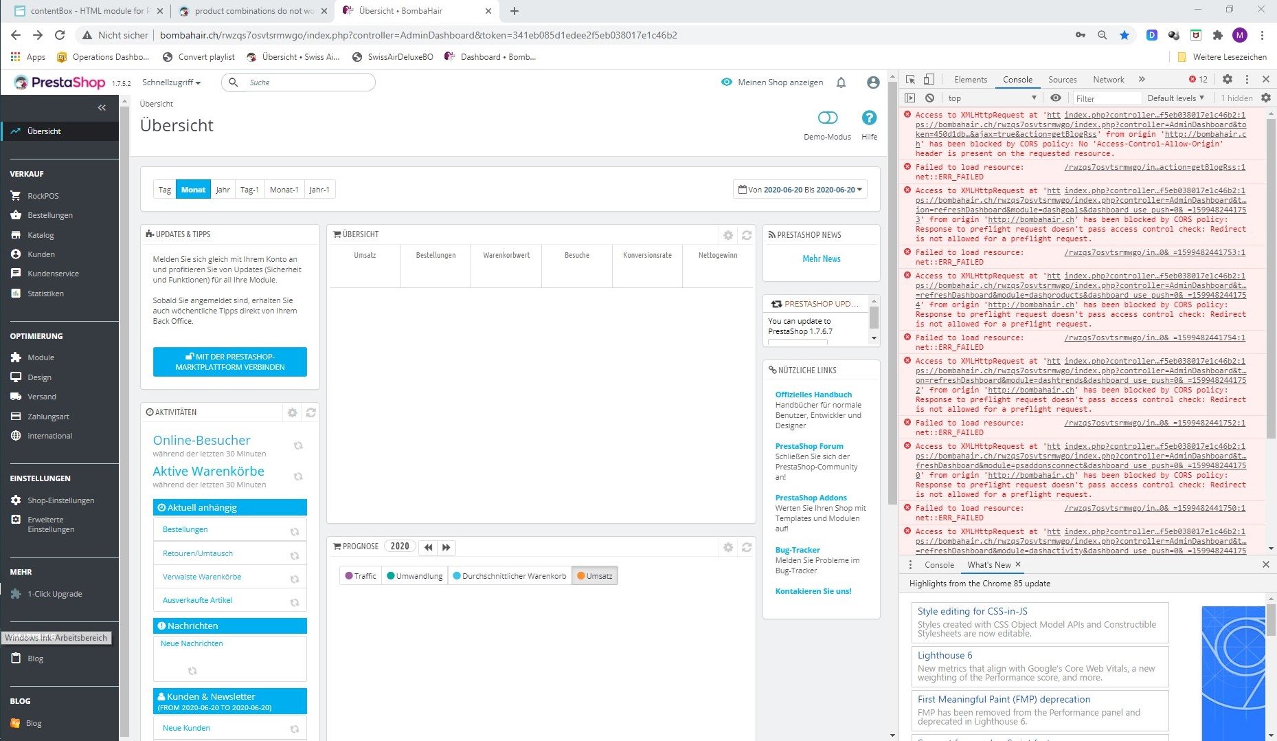This screenshot has width=1277, height=741.
Task: Open the Offizielles Handbuch link
Action: (x=813, y=395)
